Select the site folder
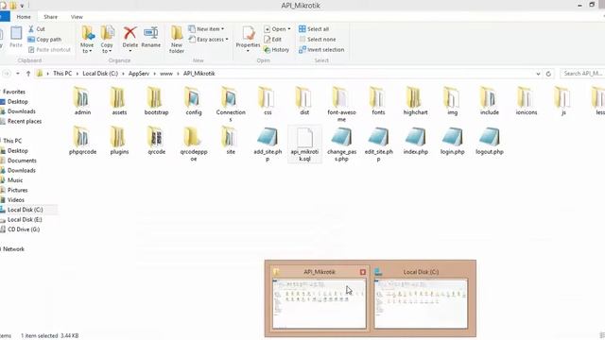The height and width of the screenshot is (340, 605). coord(231,141)
